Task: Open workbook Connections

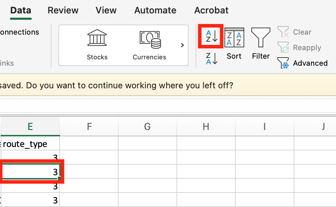Action: coord(19,32)
